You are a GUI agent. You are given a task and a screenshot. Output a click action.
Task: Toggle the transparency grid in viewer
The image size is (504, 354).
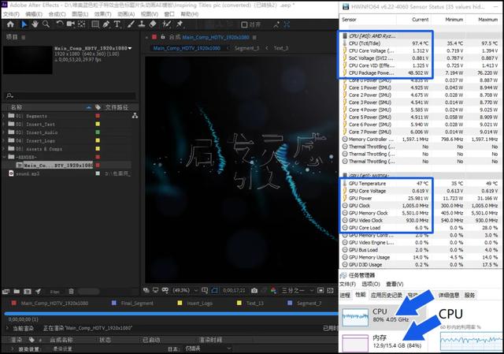pos(330,291)
